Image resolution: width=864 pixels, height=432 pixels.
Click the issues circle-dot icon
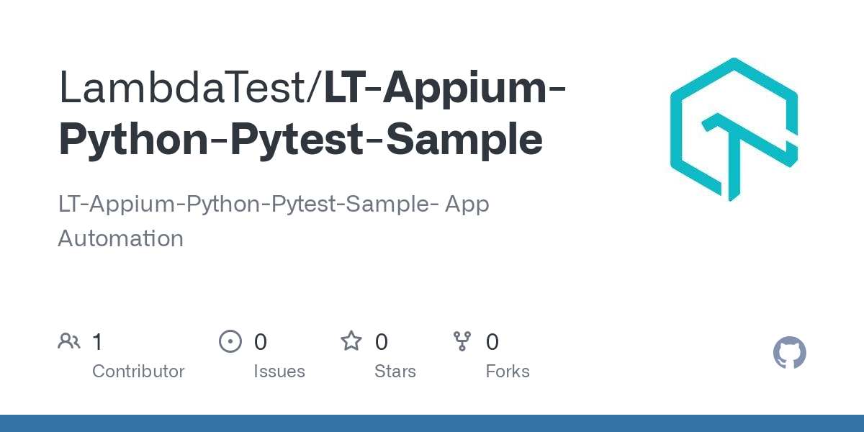tap(230, 341)
